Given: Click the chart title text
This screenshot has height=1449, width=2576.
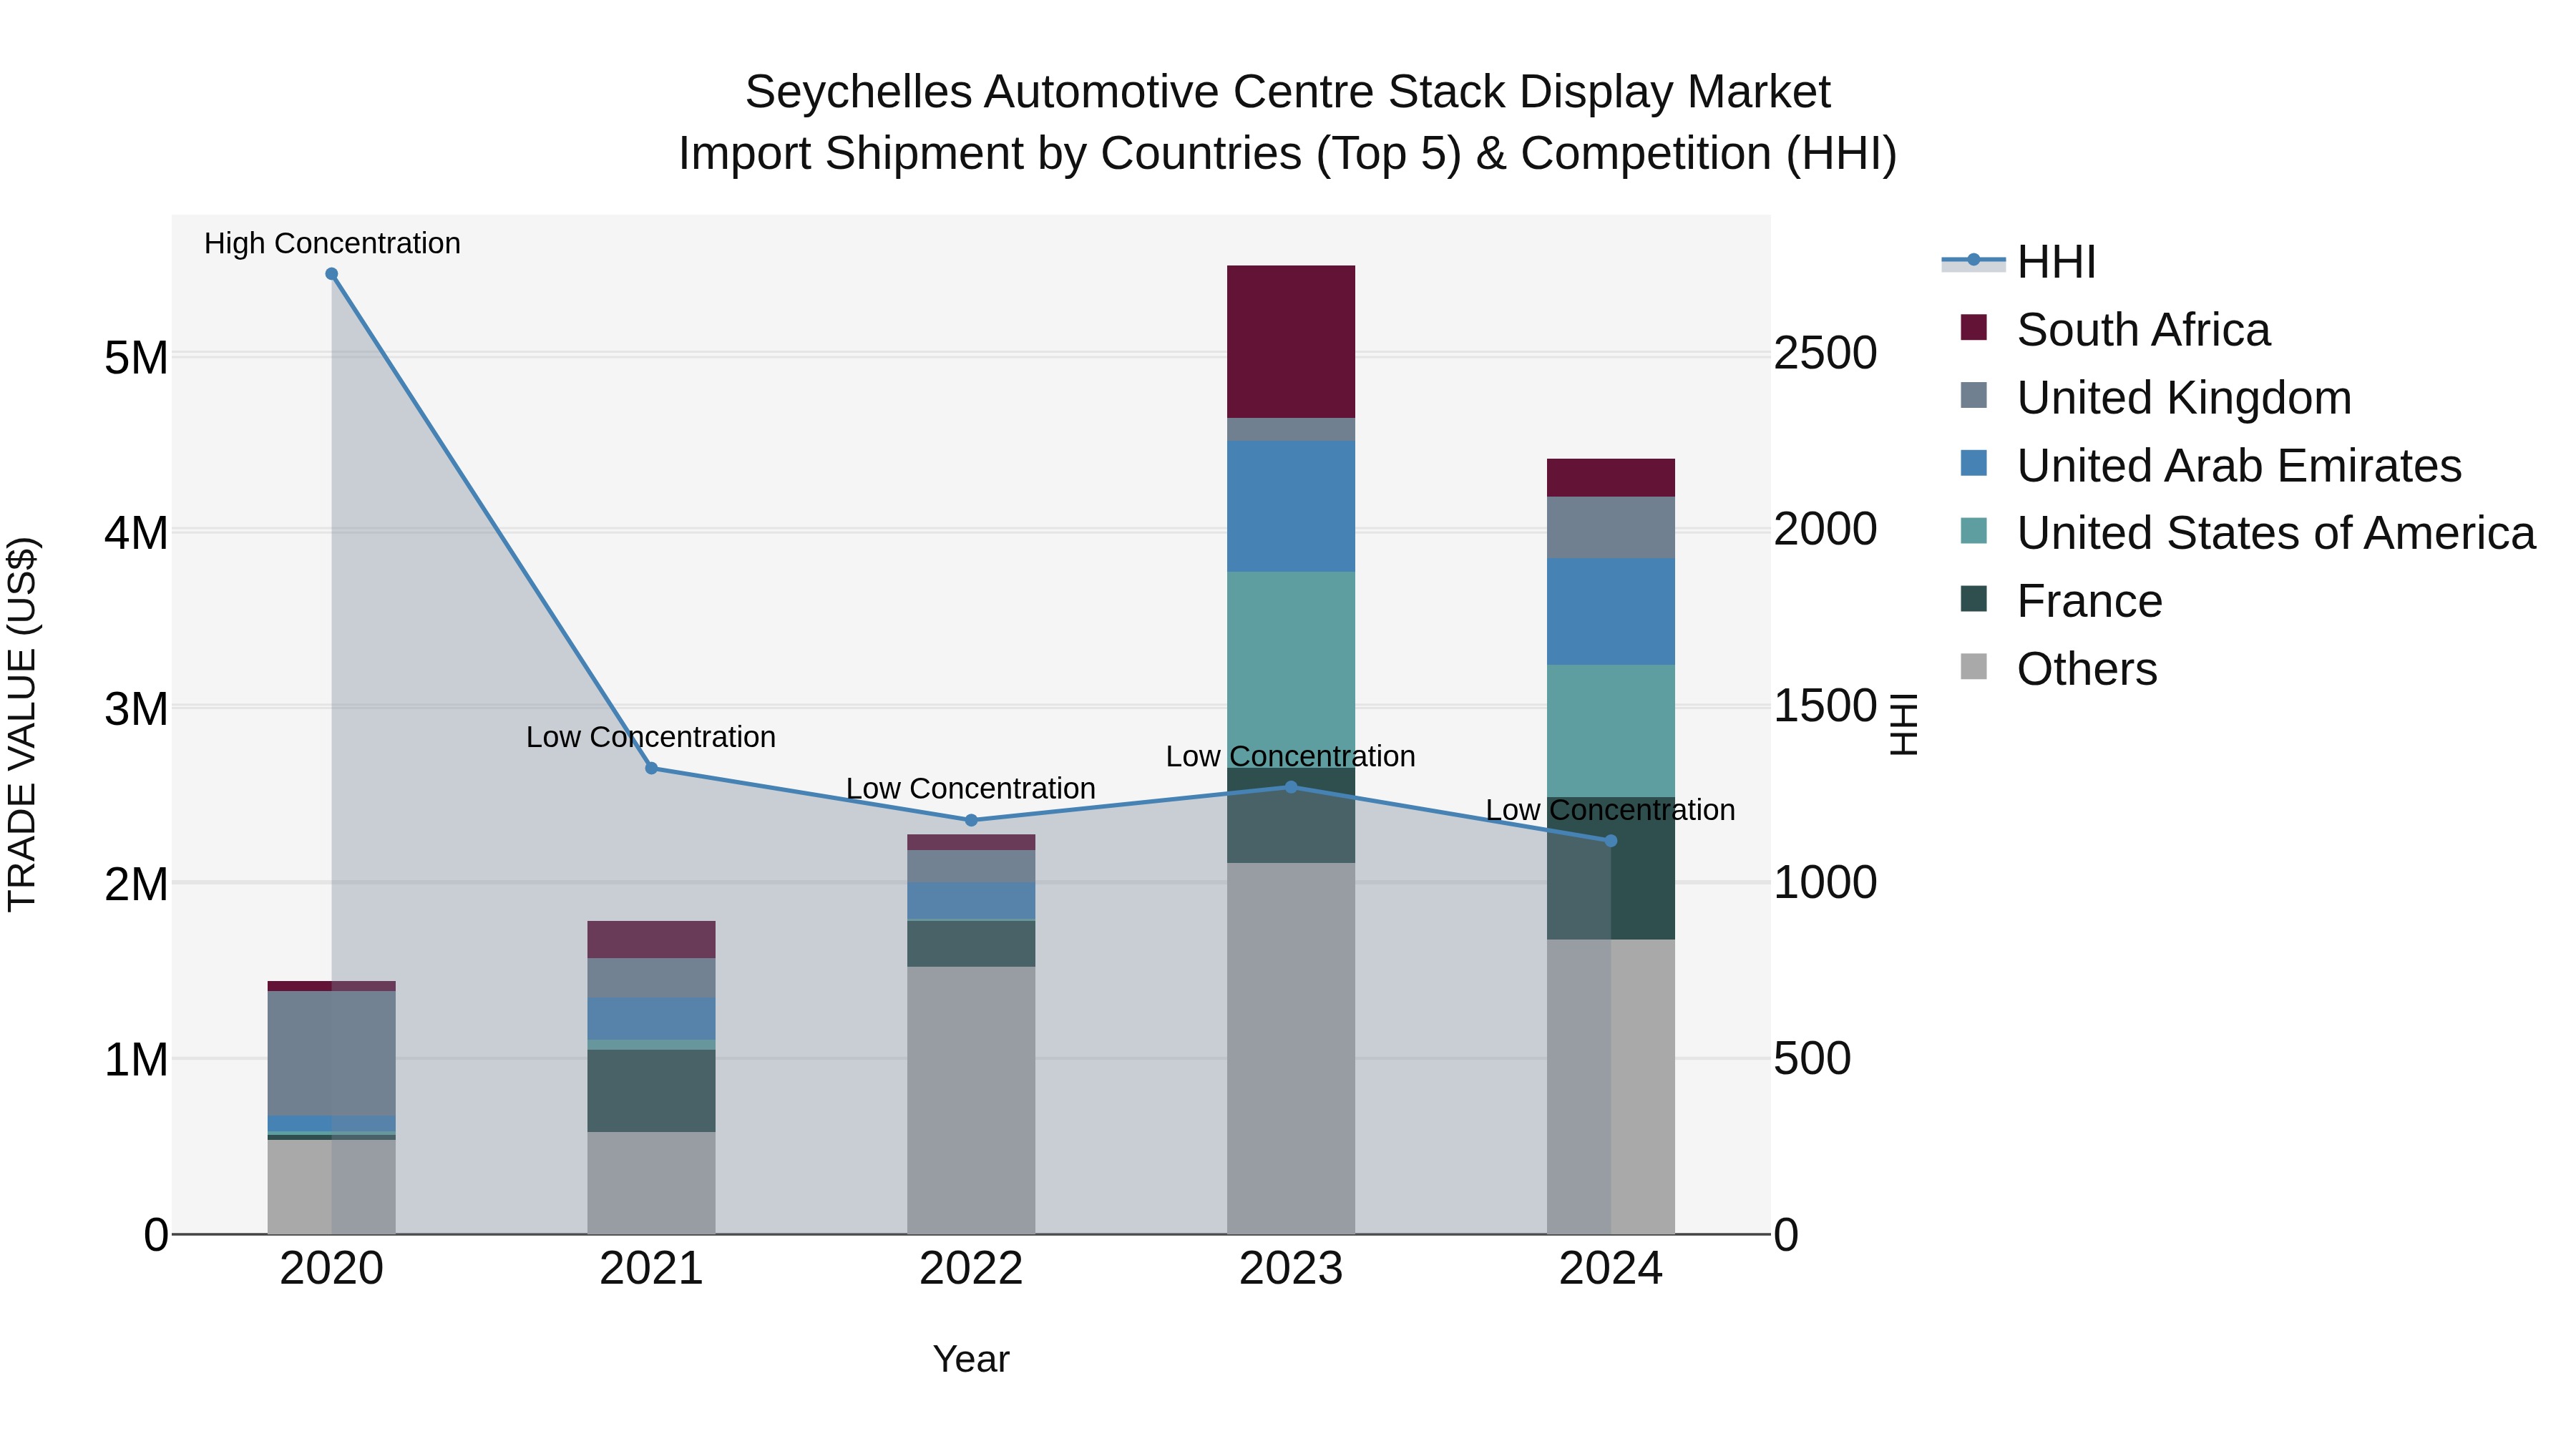Looking at the screenshot, I should coord(1288,122).
